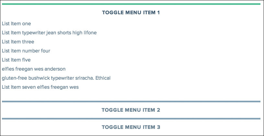264x136 pixels.
Task: Expand Toggle Menu Item 2
Action: (131, 110)
